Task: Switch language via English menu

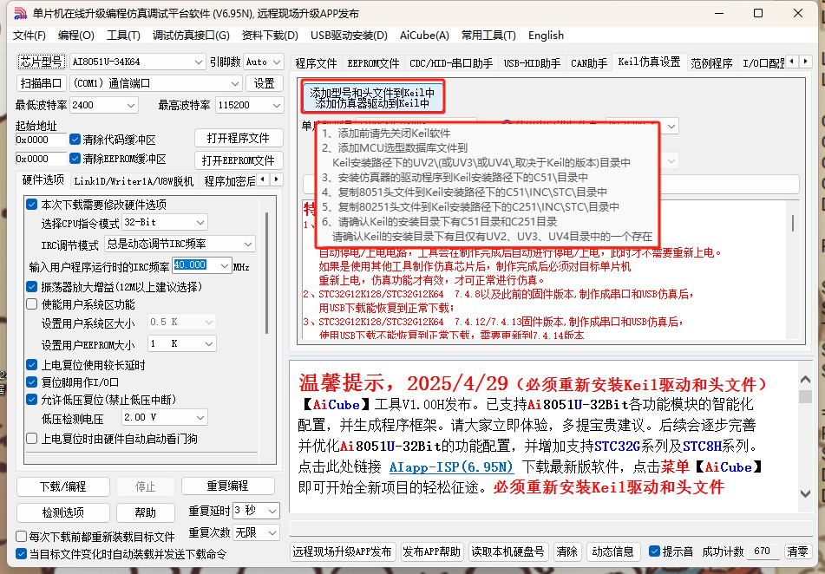Action: [547, 36]
